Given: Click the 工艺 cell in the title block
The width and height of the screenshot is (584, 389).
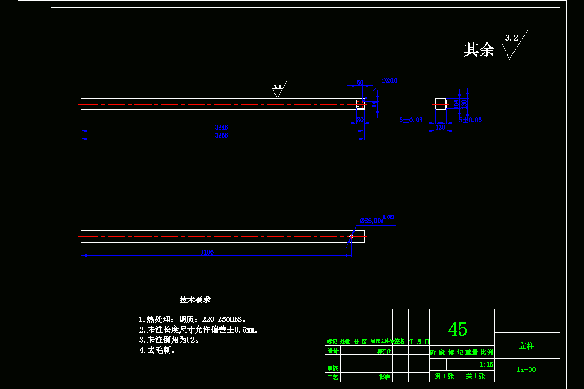Looking at the screenshot, I should pos(333,377).
